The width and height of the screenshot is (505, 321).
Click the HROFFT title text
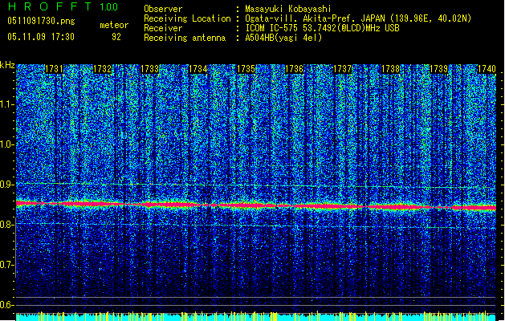(48, 7)
